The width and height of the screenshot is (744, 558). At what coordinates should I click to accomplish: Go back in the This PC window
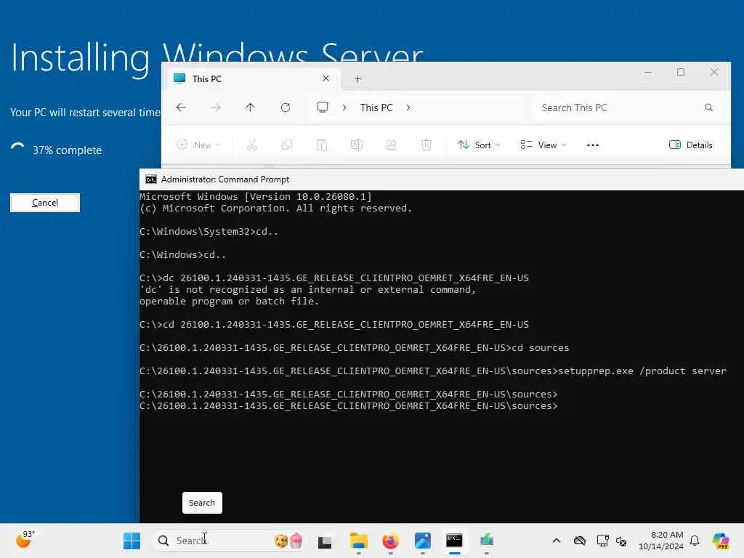[181, 108]
